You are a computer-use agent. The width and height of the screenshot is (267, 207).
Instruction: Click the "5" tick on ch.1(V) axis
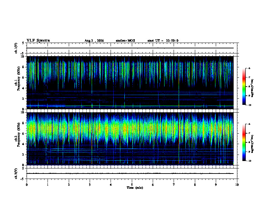[x=23, y=43]
